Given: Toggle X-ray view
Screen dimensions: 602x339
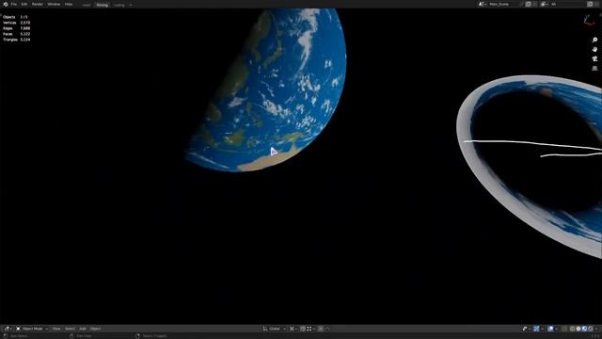Looking at the screenshot, I should point(564,329).
